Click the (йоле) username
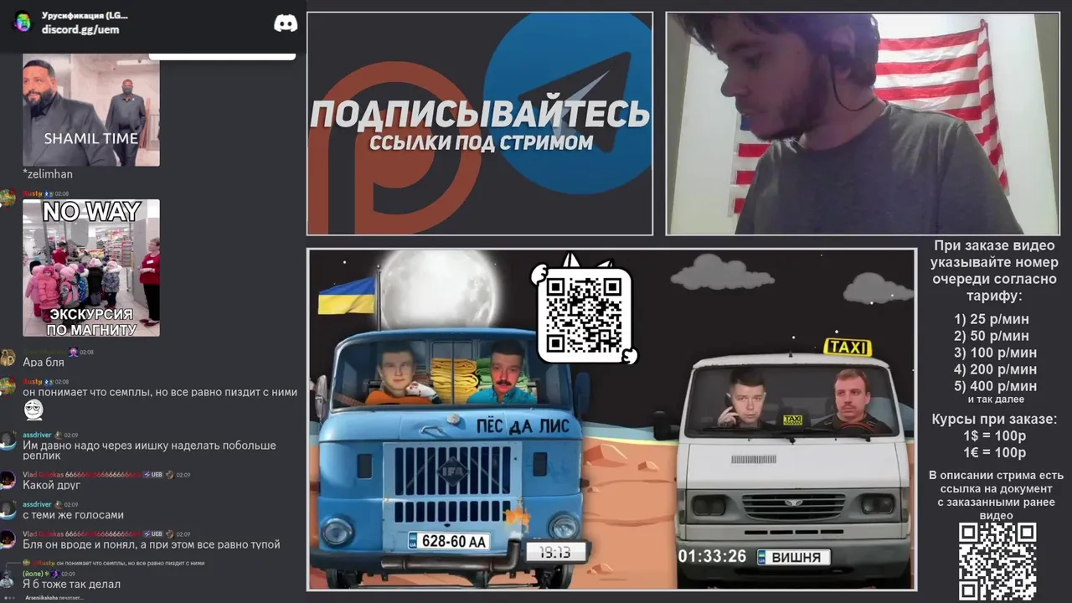 click(x=33, y=574)
